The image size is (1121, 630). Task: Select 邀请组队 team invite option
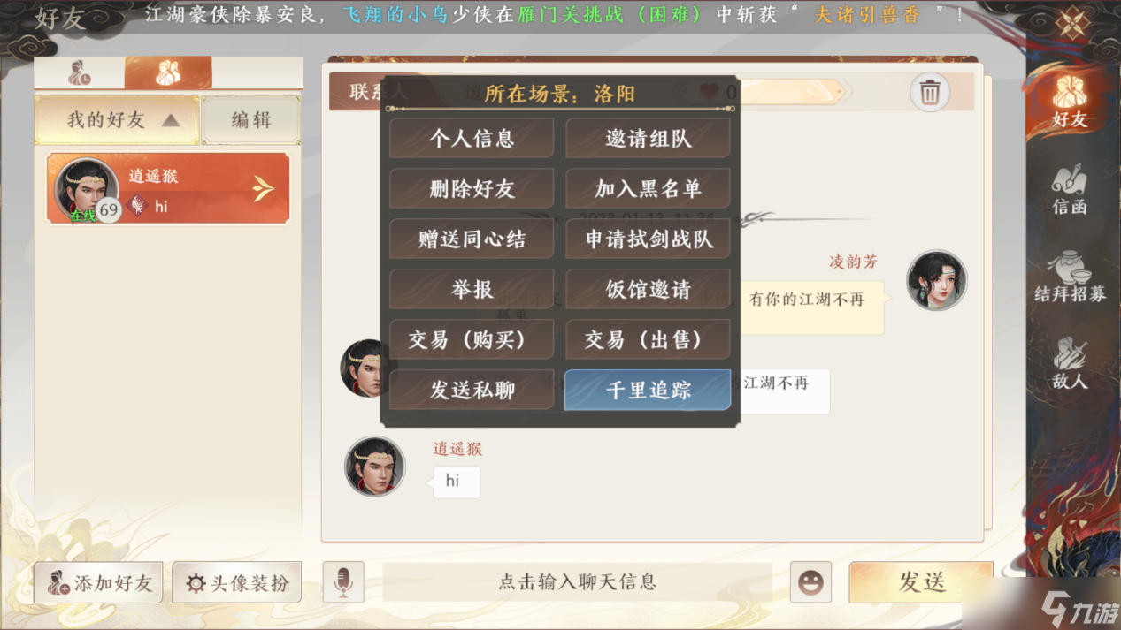648,139
